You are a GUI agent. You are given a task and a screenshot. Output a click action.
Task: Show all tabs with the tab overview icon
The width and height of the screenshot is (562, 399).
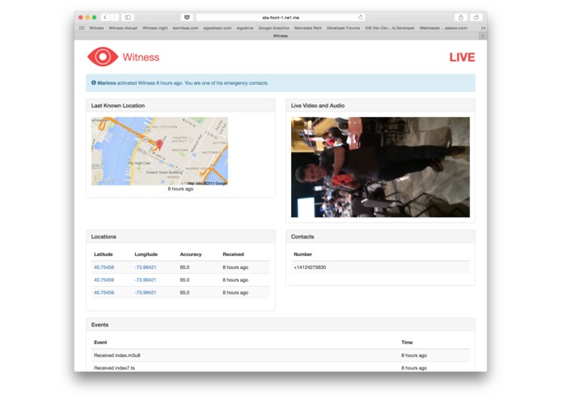click(476, 17)
